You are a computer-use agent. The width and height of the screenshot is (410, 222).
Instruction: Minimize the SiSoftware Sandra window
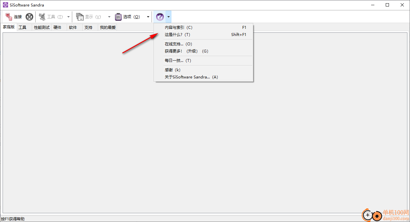372,5
